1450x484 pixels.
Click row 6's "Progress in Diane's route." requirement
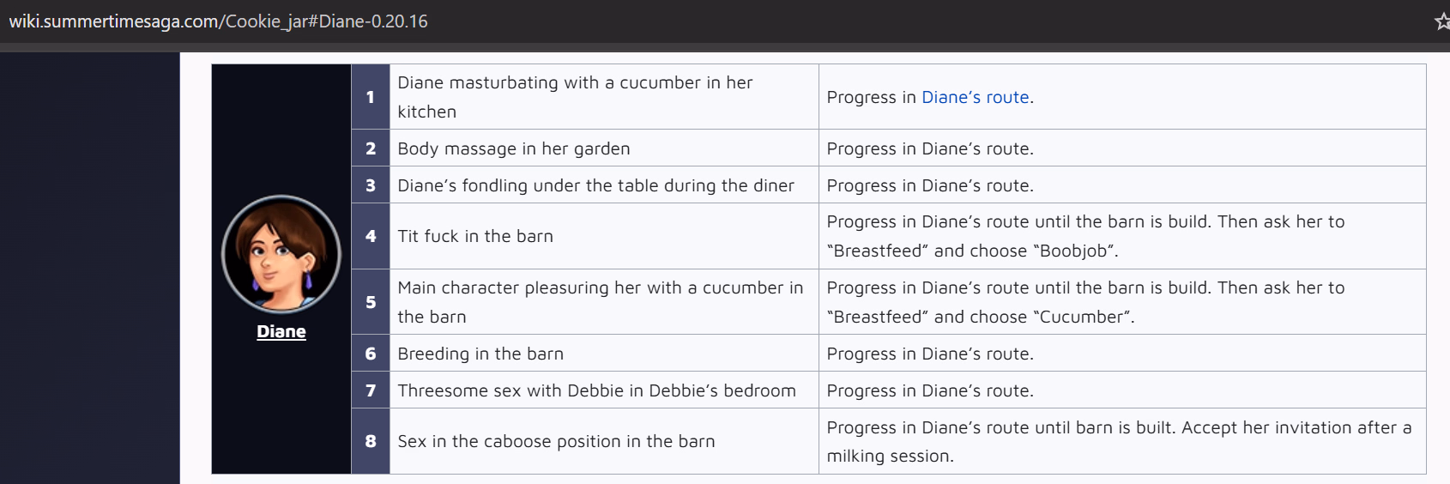pos(929,354)
